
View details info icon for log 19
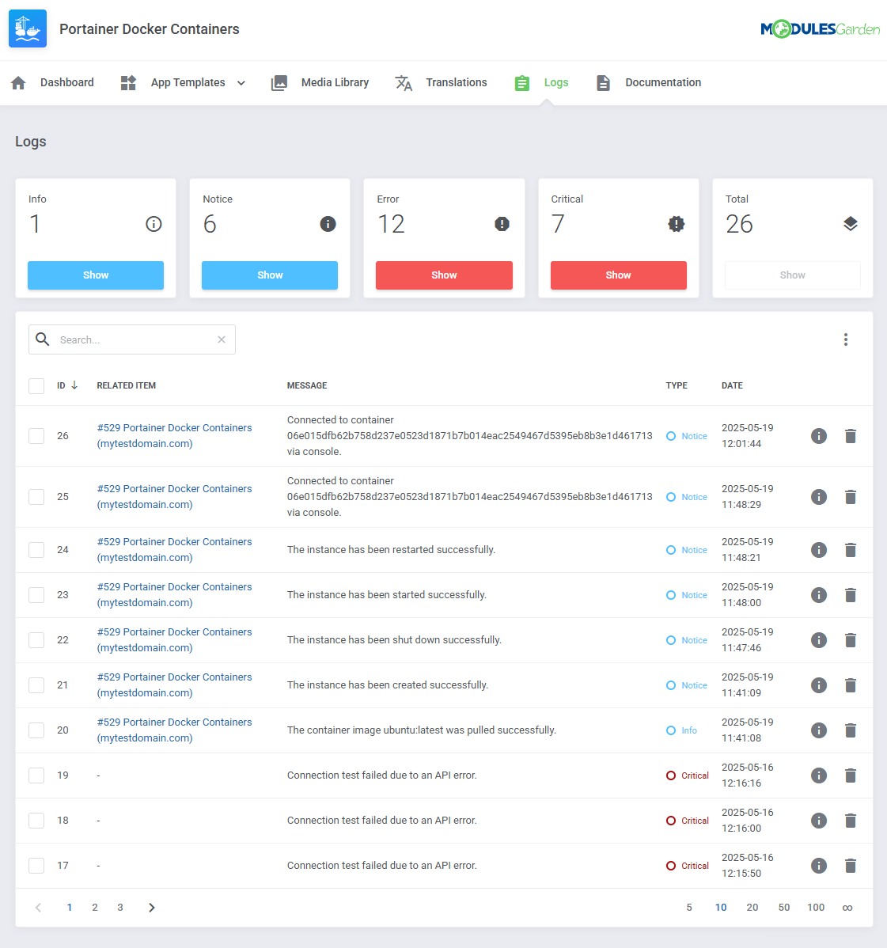pyautogui.click(x=819, y=775)
